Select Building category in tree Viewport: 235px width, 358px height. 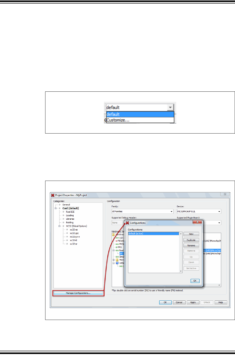click(70, 222)
